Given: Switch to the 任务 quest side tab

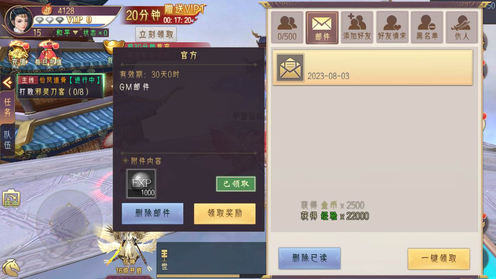Looking at the screenshot, I should (x=7, y=107).
